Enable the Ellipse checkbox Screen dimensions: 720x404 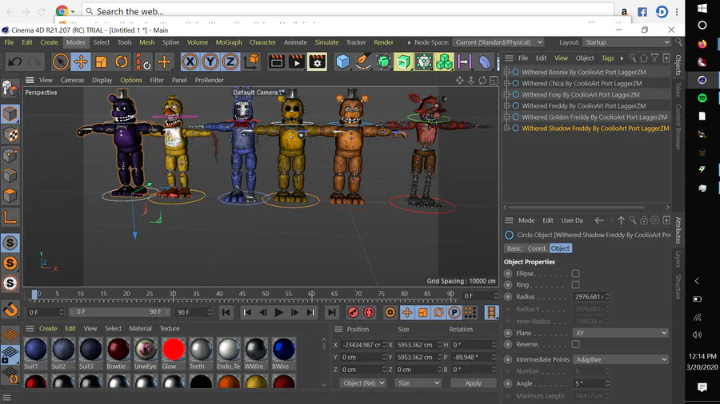pyautogui.click(x=575, y=274)
